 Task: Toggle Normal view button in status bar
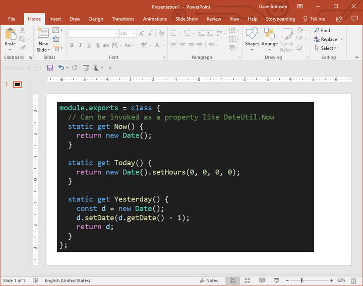pos(233,280)
